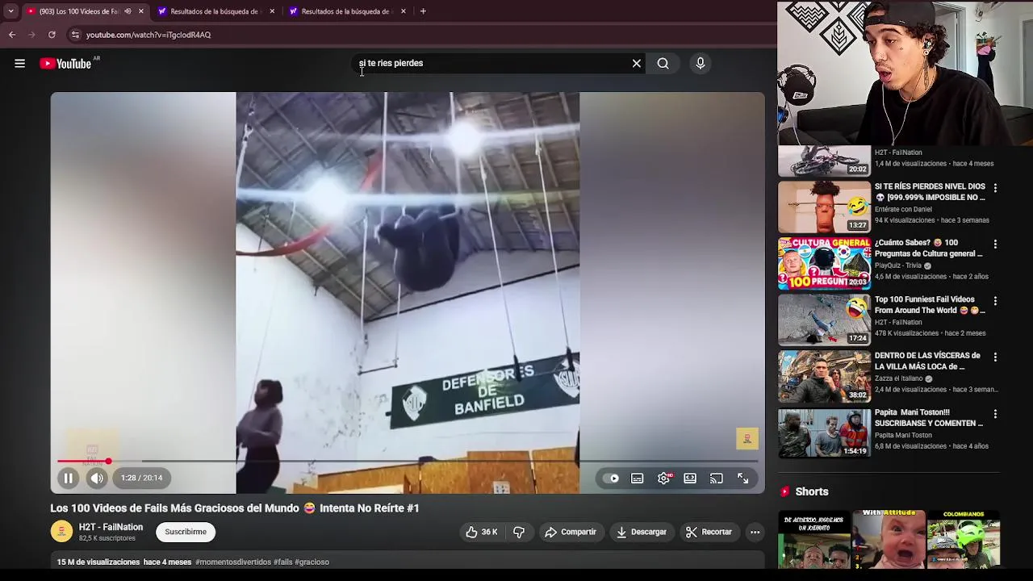Click the channel watermark on the video
This screenshot has height=581, width=1033.
point(747,438)
